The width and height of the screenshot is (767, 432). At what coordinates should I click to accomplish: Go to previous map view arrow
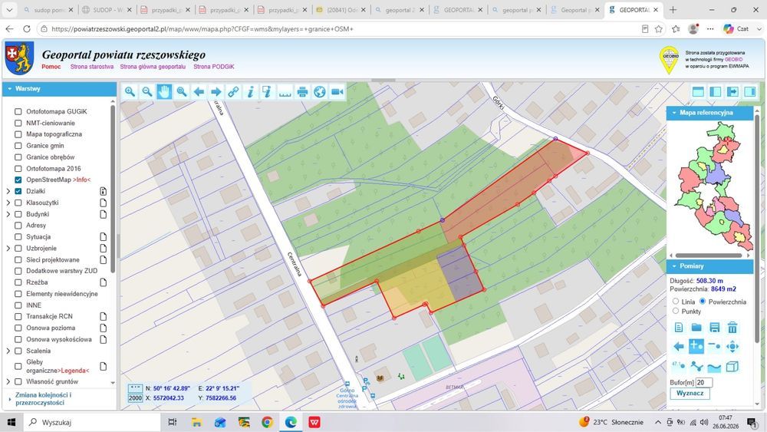pos(199,91)
